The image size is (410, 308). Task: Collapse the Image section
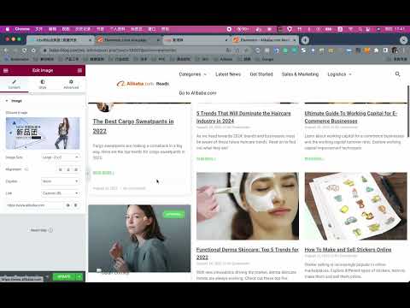pos(14,101)
